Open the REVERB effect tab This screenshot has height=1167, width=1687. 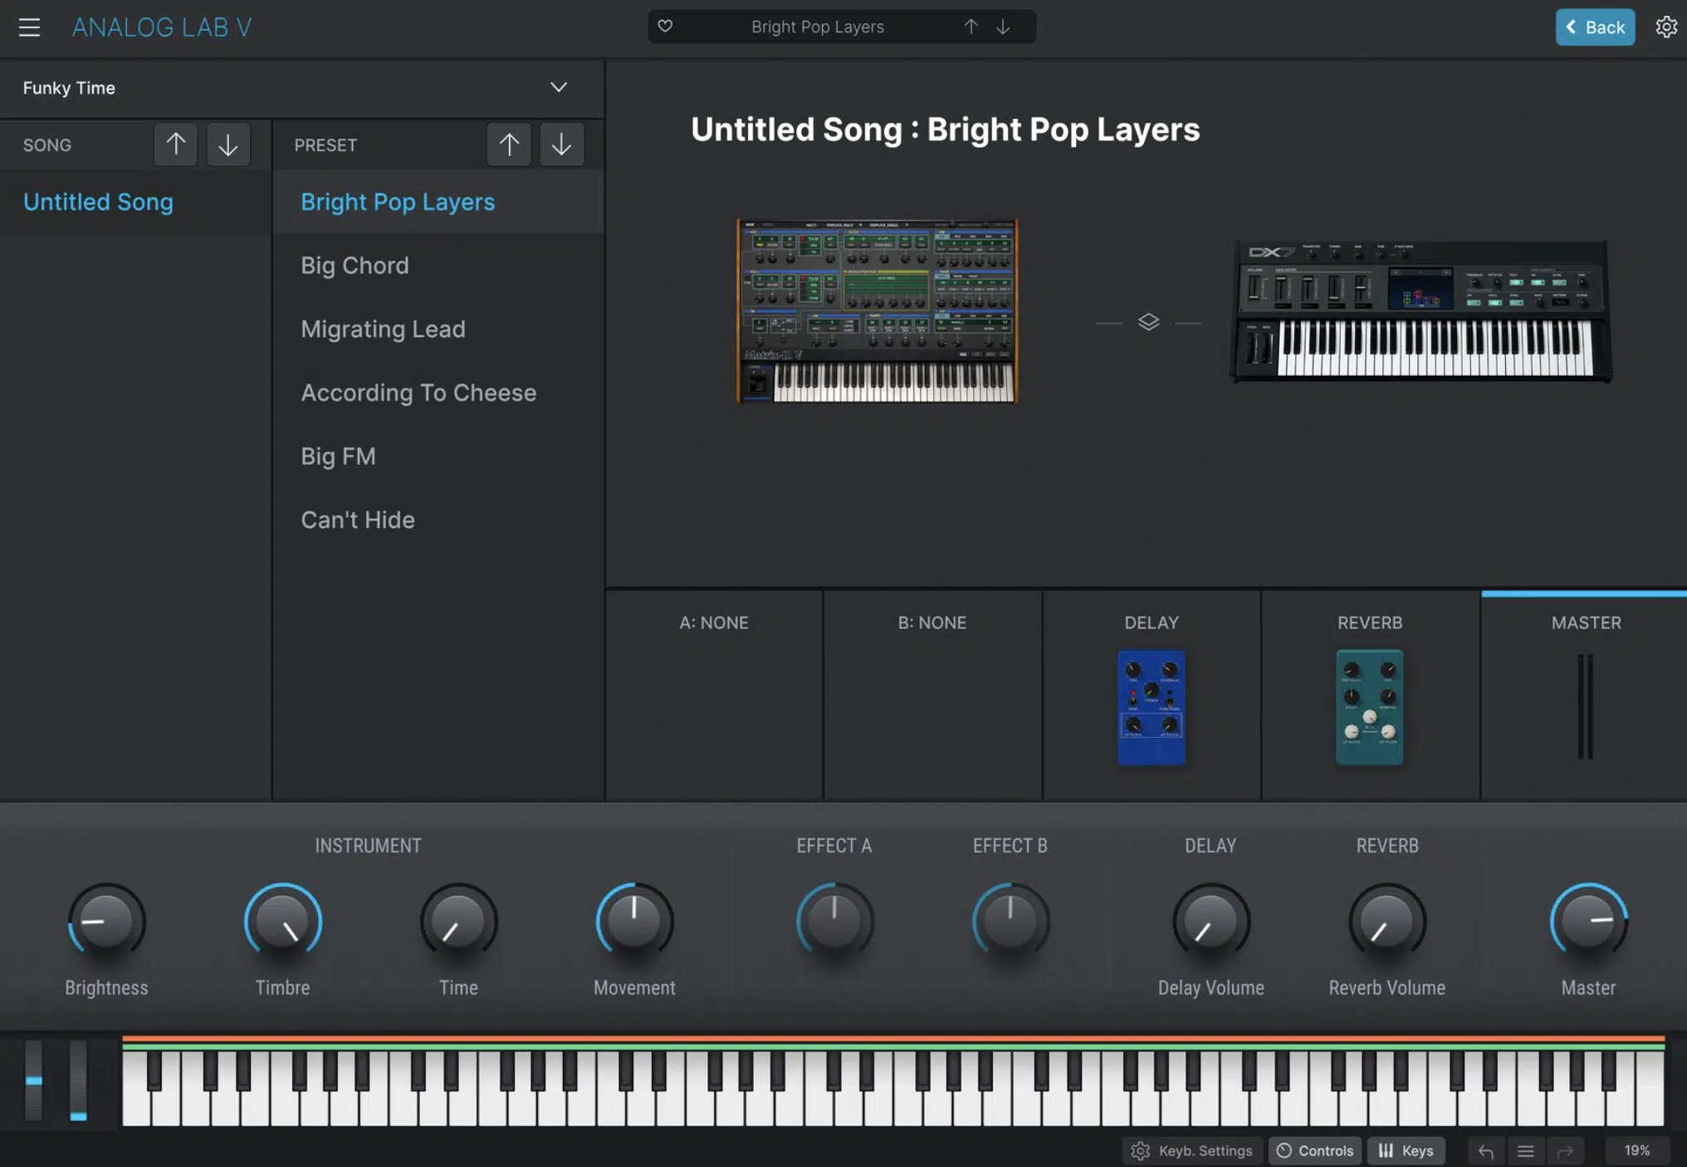[x=1370, y=623]
